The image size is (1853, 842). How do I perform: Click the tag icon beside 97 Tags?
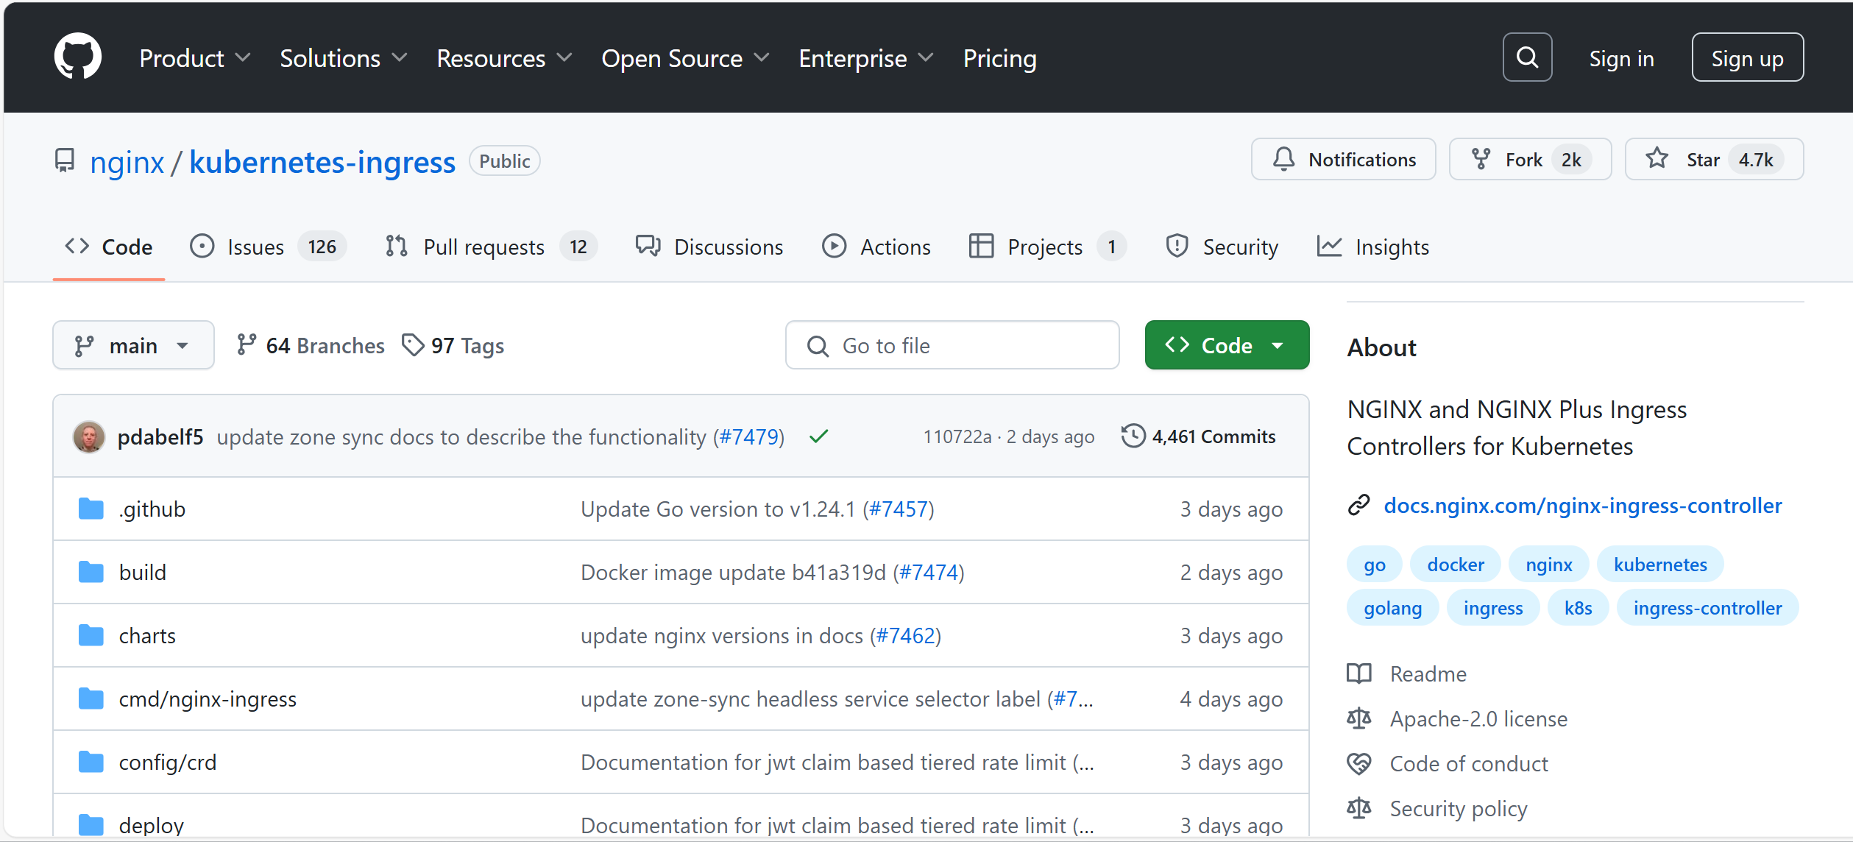(413, 344)
